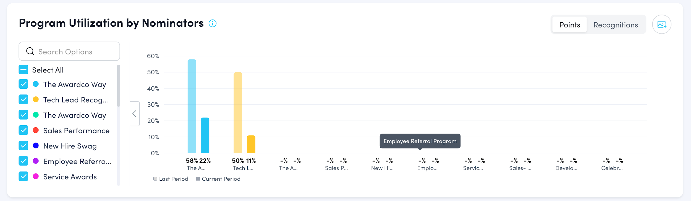Toggle the Select All checkbox
The height and width of the screenshot is (201, 691).
tap(23, 70)
